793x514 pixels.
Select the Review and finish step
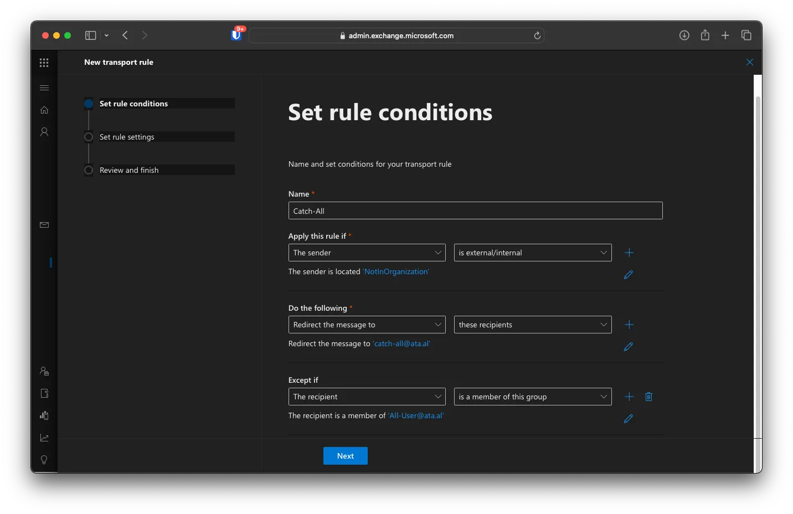click(x=159, y=170)
